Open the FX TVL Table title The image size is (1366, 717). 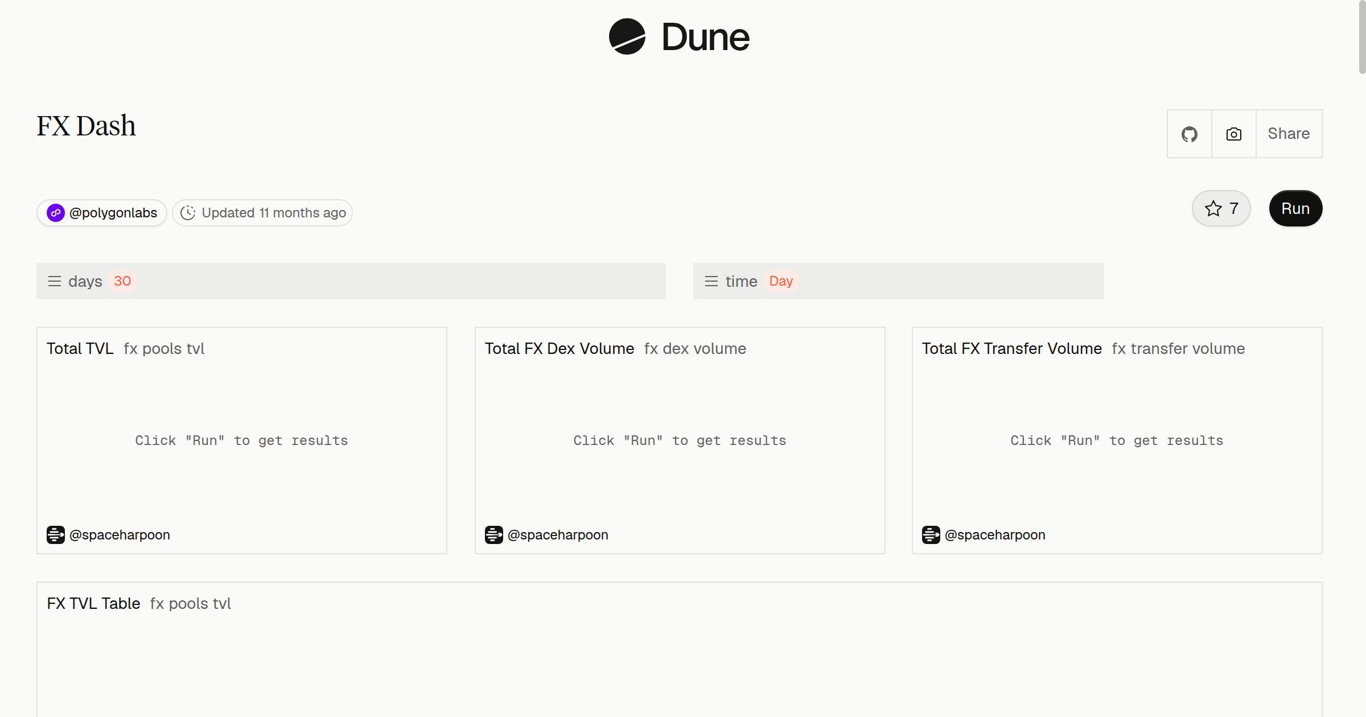pos(93,603)
